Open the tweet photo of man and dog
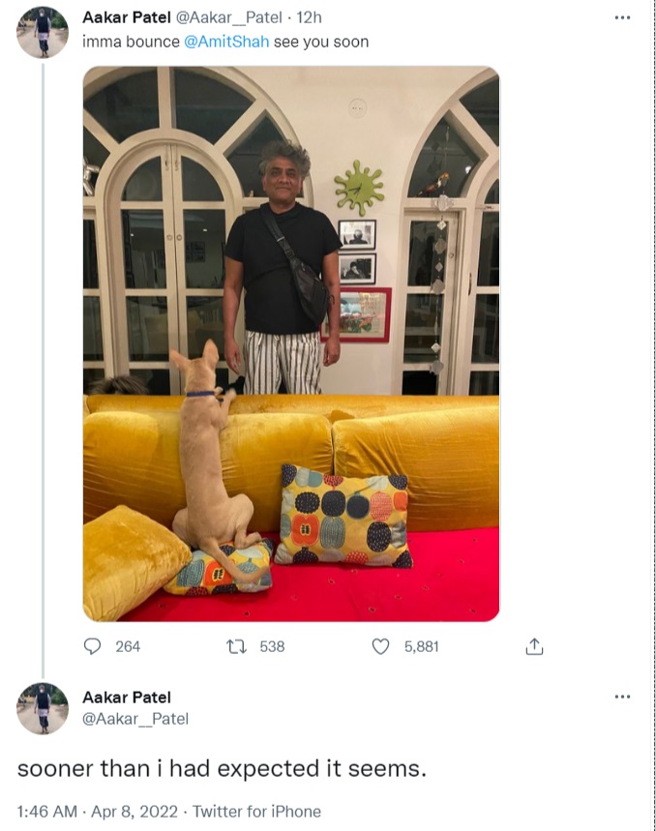Image resolution: width=656 pixels, height=831 pixels. point(291,343)
